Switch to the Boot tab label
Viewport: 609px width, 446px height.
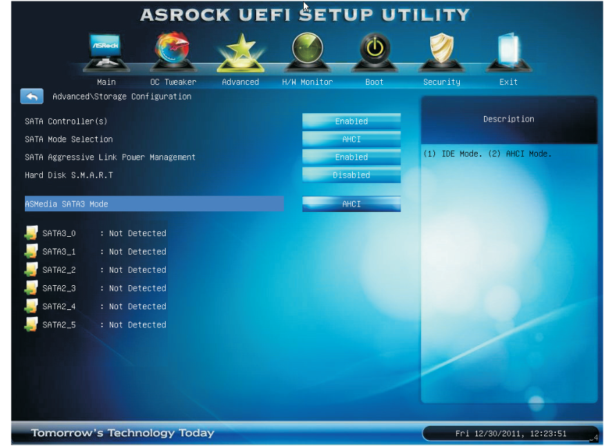click(374, 82)
